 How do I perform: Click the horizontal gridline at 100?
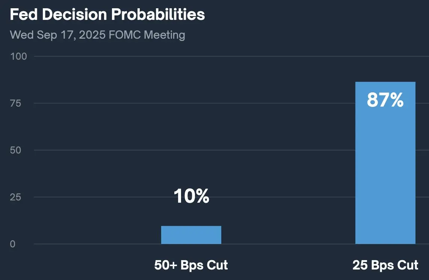pyautogui.click(x=231, y=56)
